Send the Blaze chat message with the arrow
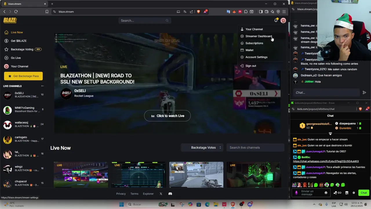The image size is (371, 209). pyautogui.click(x=364, y=93)
